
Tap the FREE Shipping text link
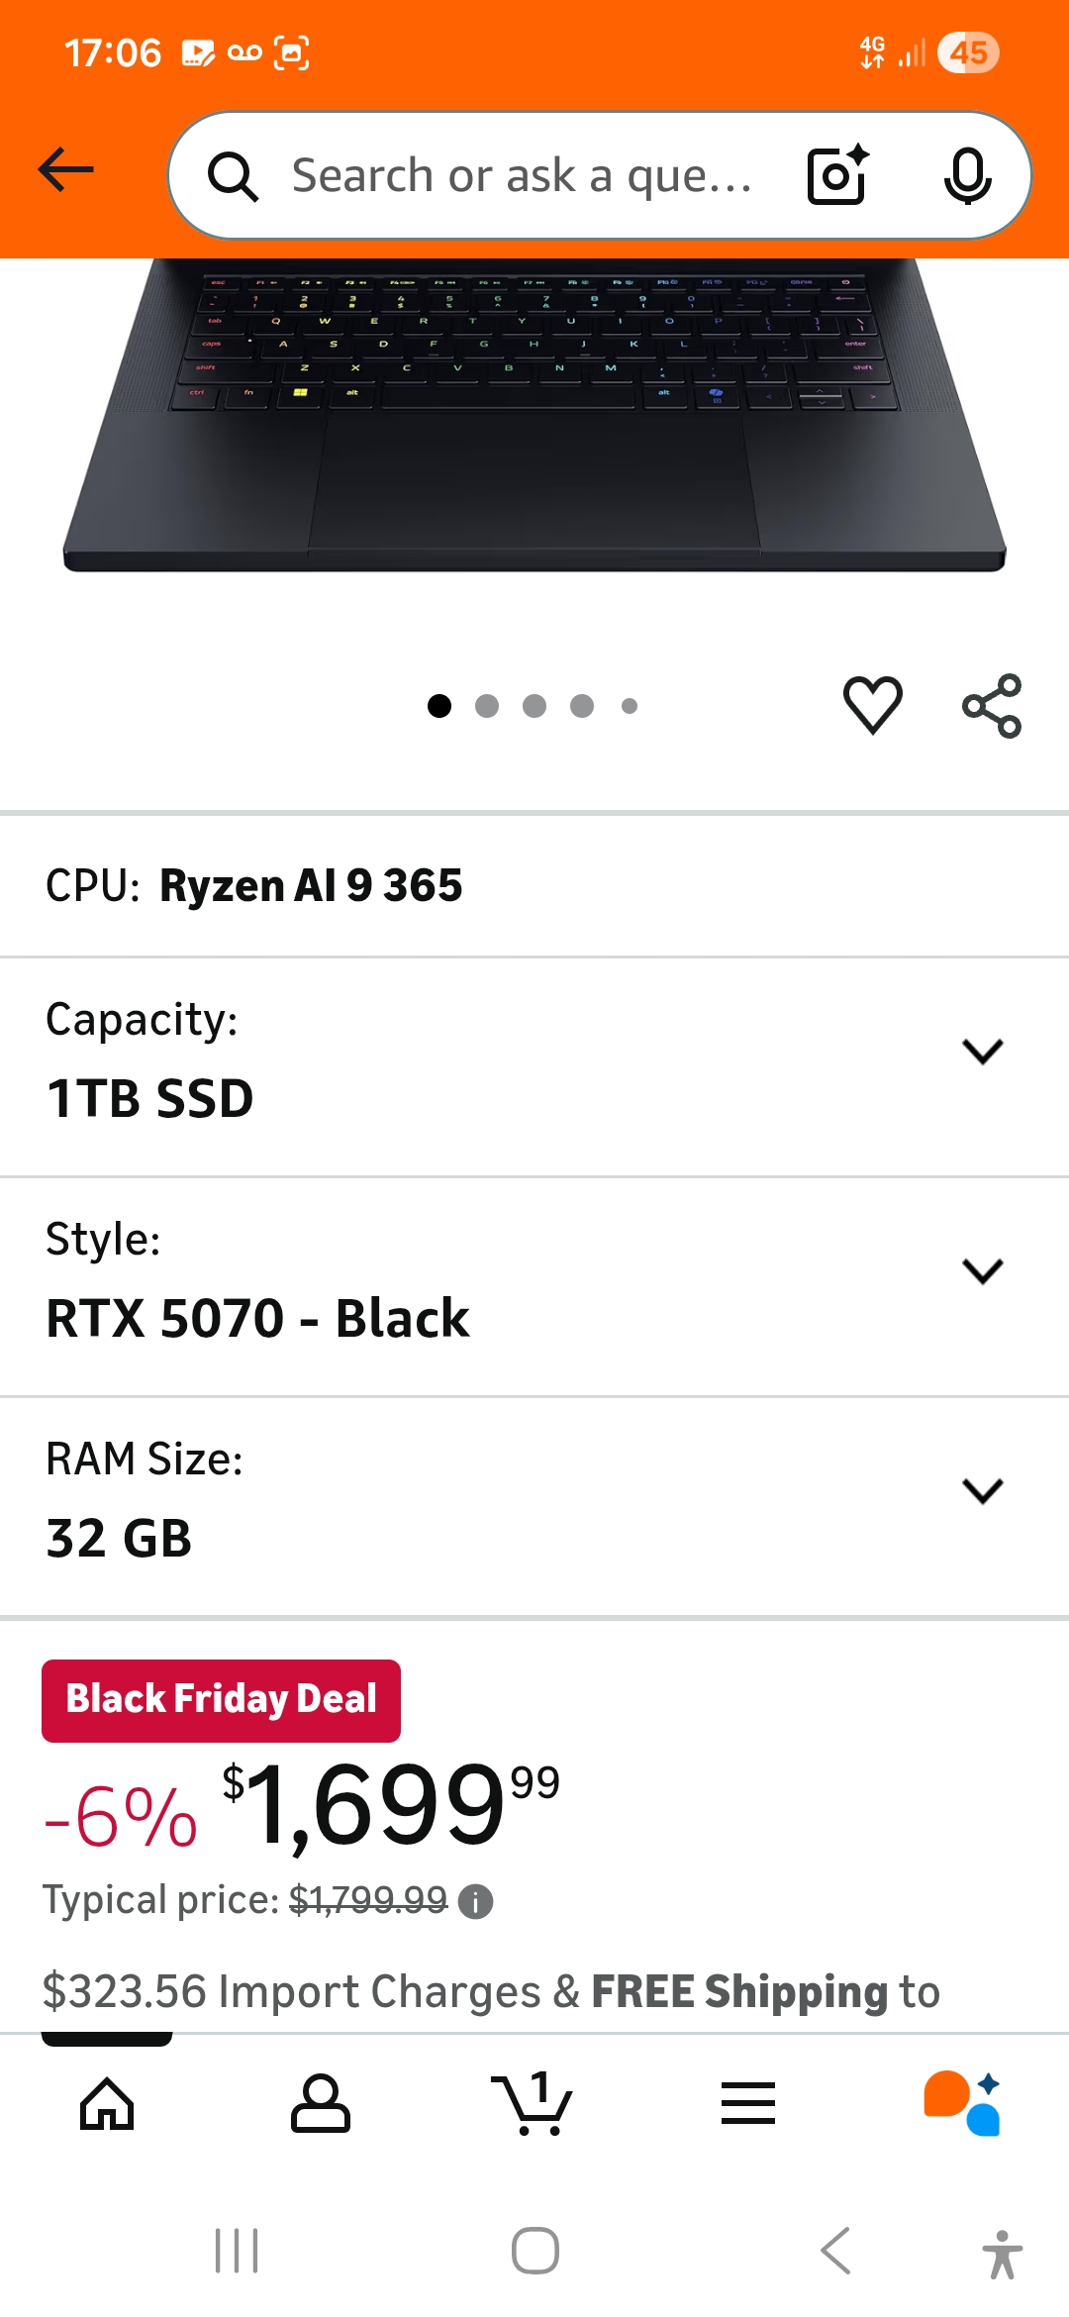(738, 1992)
